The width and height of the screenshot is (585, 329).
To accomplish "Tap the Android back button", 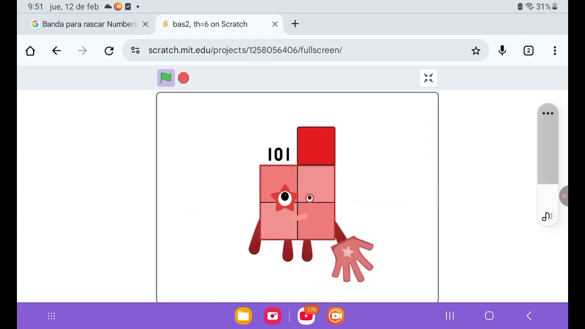I will (529, 316).
